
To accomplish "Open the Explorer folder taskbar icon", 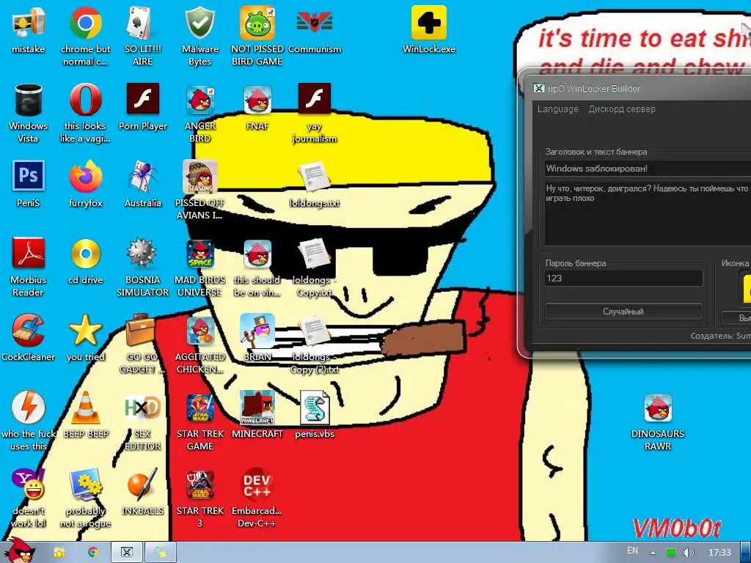I will pos(59,553).
